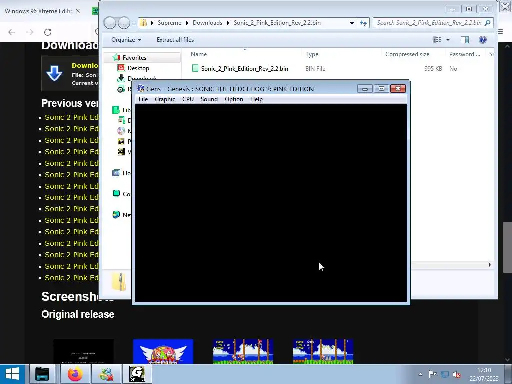Select Sonic_2_Pink_Edition_Rev_2.2.bin file in list
This screenshot has height=384, width=512.
[x=244, y=69]
